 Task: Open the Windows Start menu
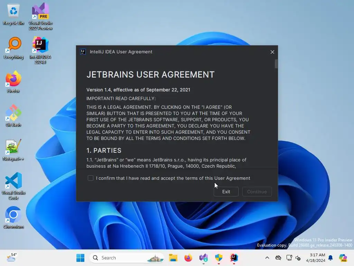(80, 258)
